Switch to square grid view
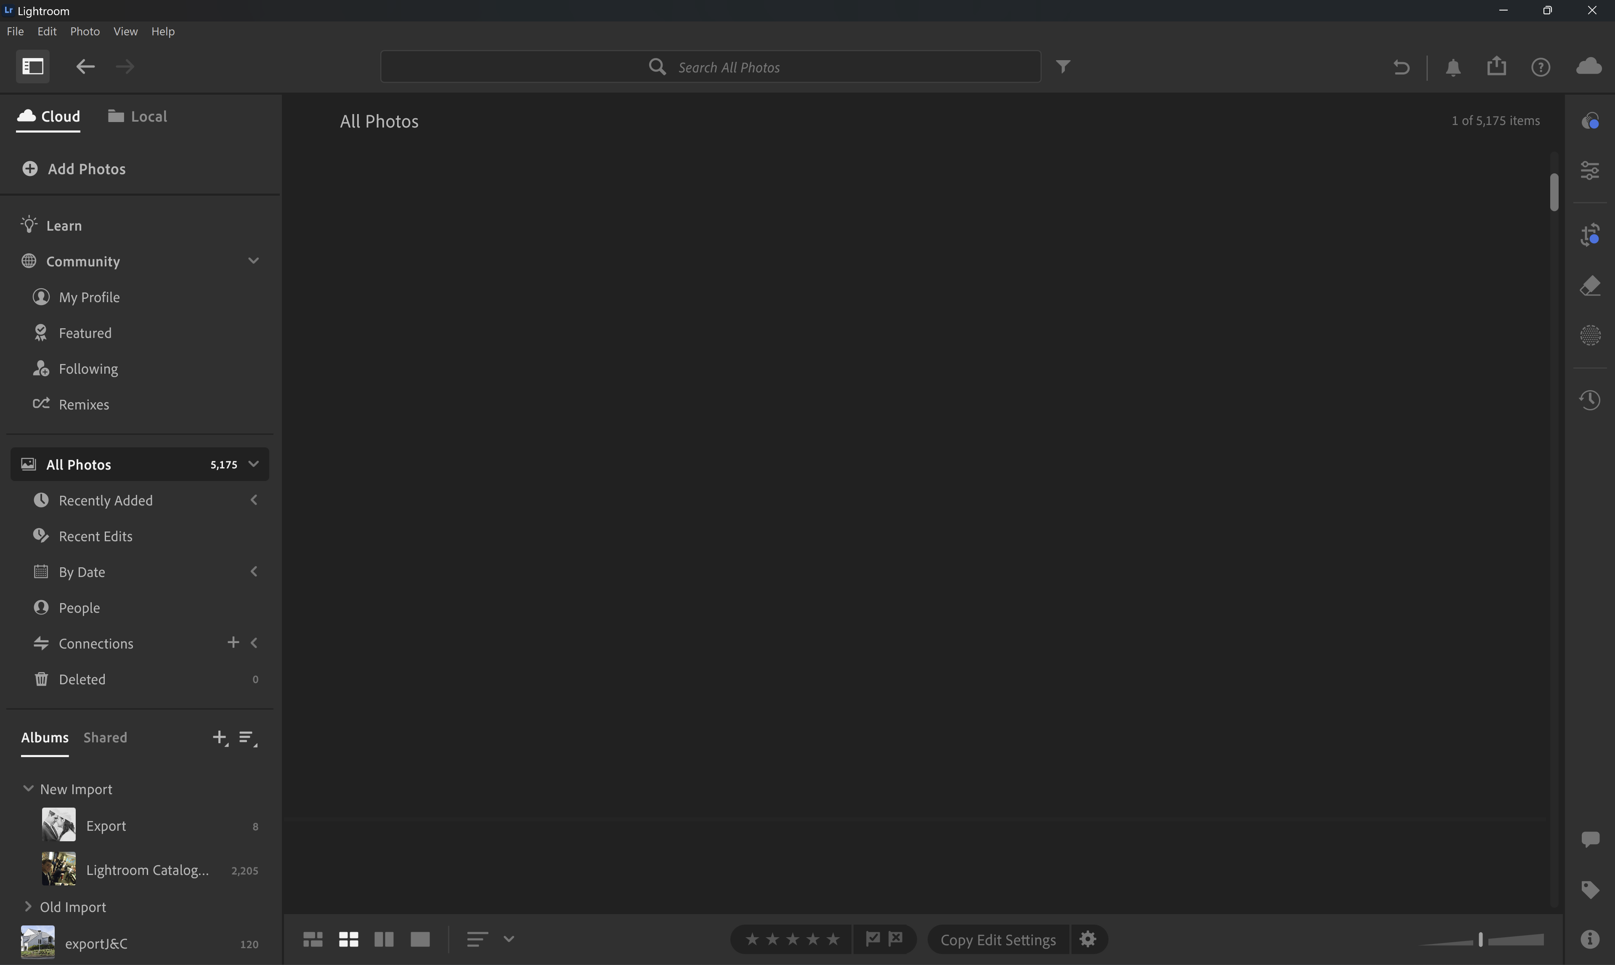 coord(348,939)
